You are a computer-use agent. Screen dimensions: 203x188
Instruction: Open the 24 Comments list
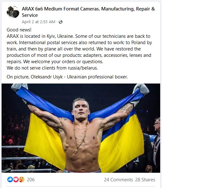coord(118,180)
